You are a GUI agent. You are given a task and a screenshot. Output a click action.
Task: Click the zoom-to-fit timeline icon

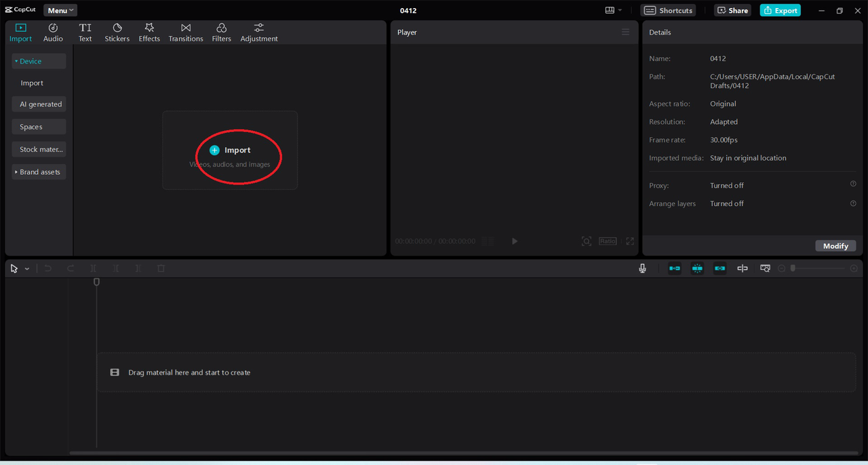[765, 268]
